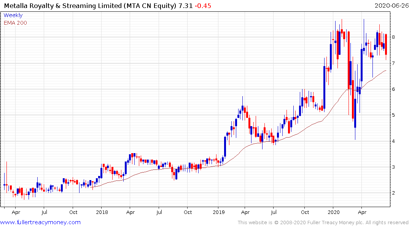
Task: Click the x-axis label 2018
Action: [102, 212]
